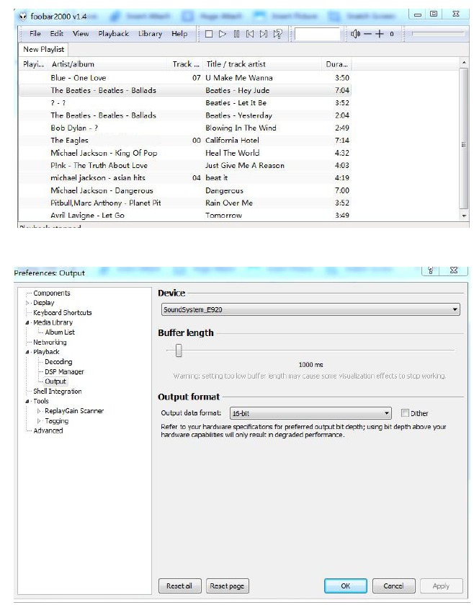Viewport: 474px width, 605px height.
Task: Select Album List tree item
Action: (60, 332)
